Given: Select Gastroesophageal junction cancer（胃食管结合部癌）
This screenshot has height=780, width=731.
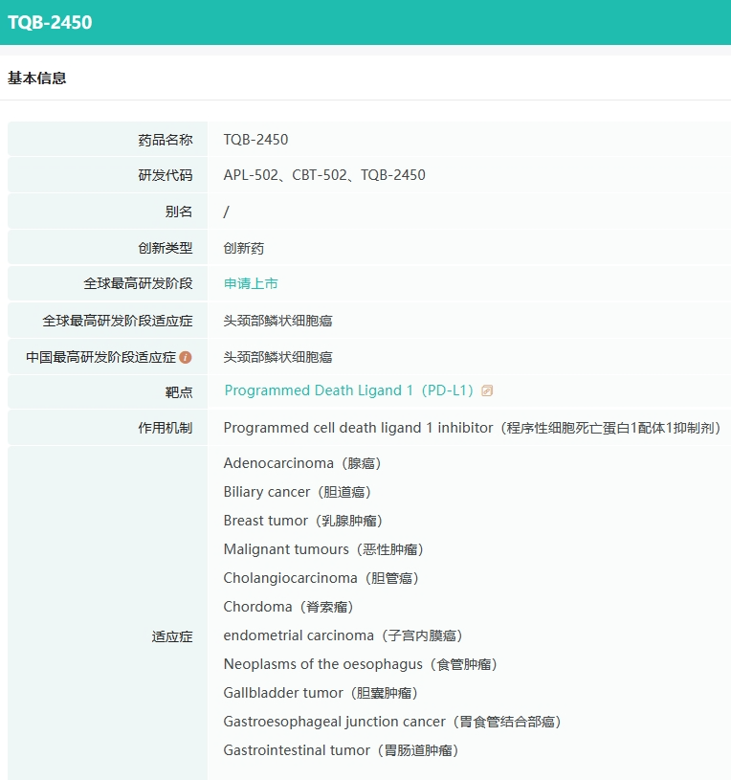Looking at the screenshot, I should (x=392, y=722).
